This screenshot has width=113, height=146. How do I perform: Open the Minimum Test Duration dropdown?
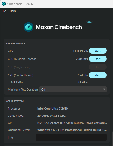tap(73, 90)
